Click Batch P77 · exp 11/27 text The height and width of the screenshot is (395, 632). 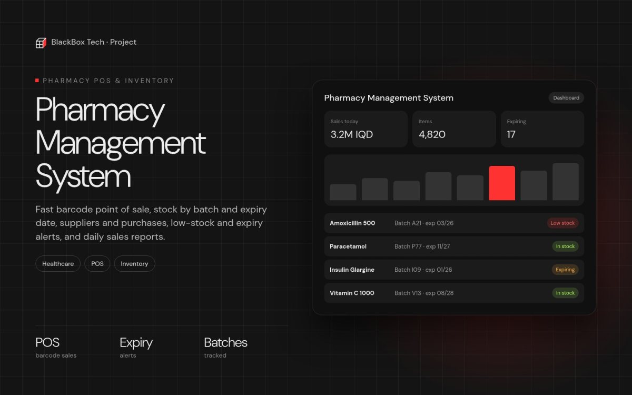422,246
